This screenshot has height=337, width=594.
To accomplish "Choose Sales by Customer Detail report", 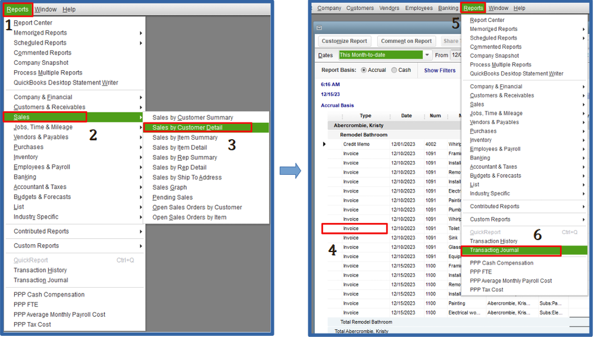I will click(206, 127).
